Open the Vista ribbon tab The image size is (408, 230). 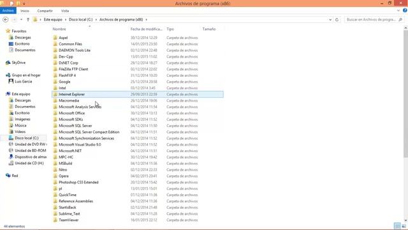pyautogui.click(x=65, y=11)
